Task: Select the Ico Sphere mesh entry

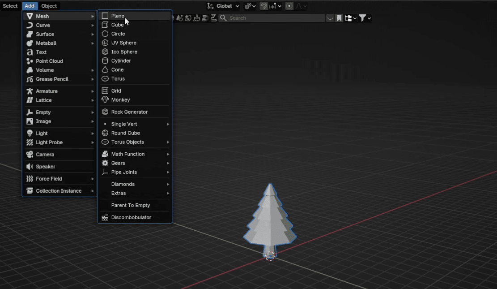Action: click(x=124, y=52)
